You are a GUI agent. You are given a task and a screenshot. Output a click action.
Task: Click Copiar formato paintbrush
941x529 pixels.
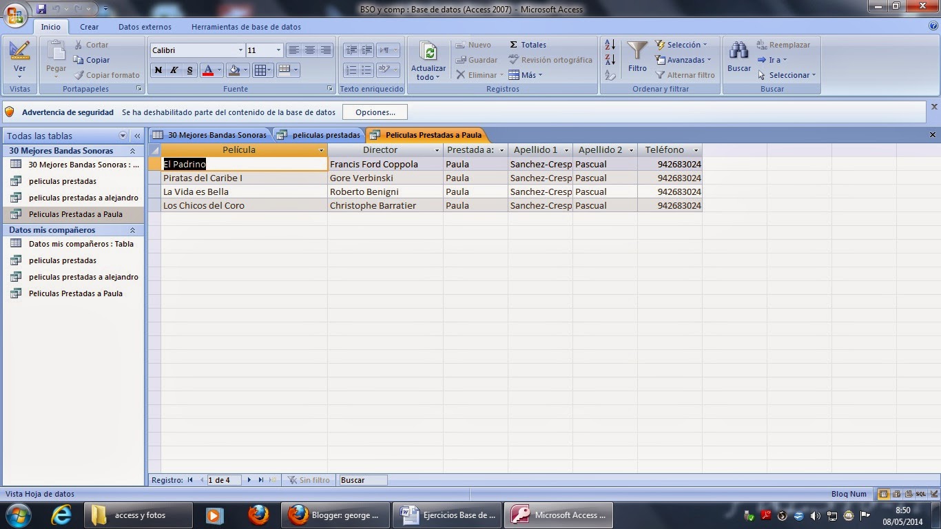[79, 75]
